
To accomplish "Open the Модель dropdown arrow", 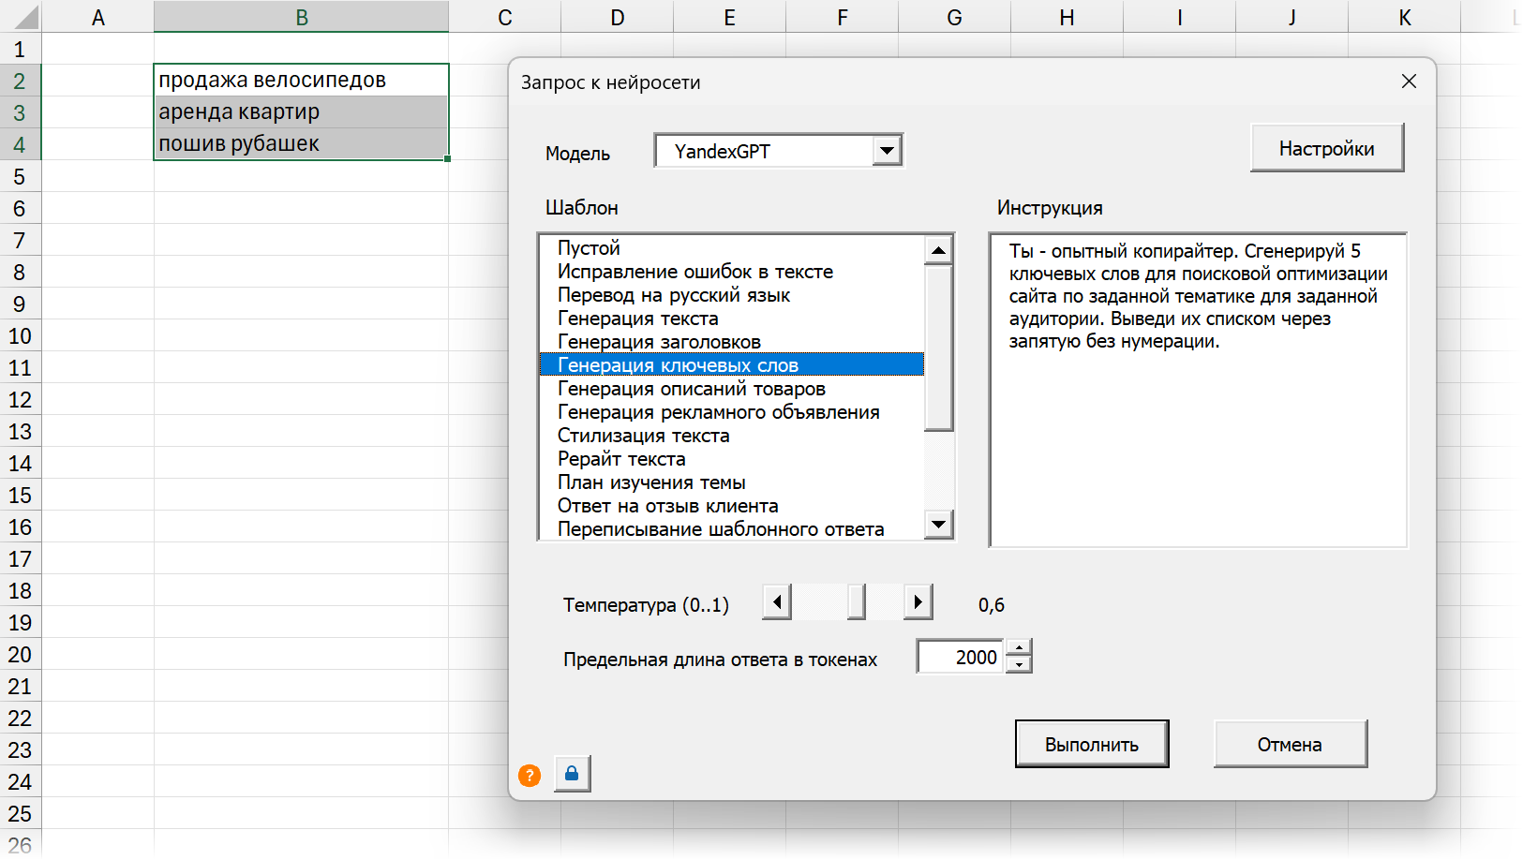I will 886,150.
